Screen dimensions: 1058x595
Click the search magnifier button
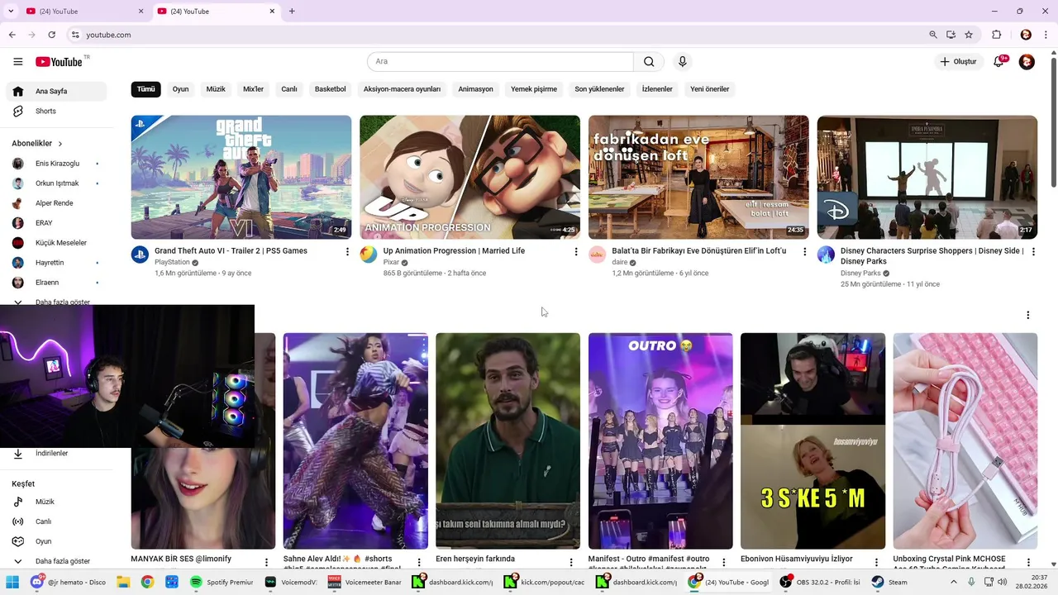649,62
